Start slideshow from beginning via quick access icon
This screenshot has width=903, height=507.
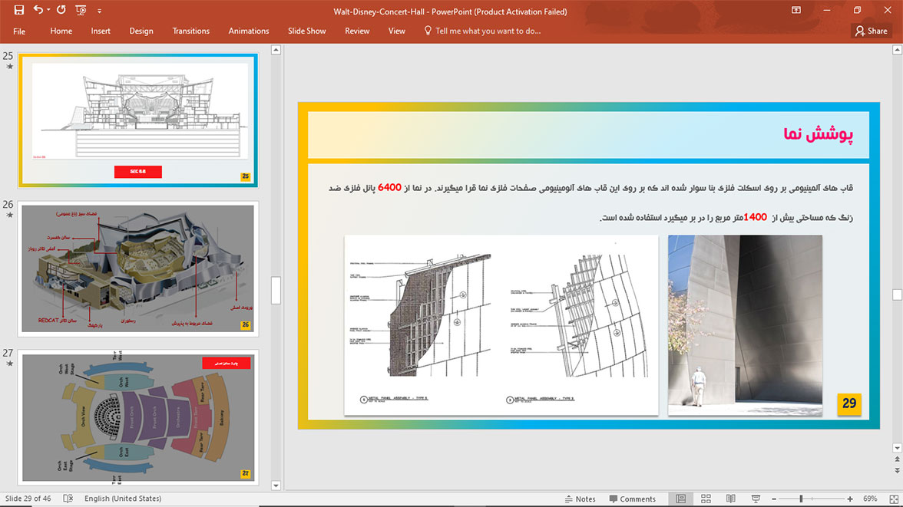81,10
